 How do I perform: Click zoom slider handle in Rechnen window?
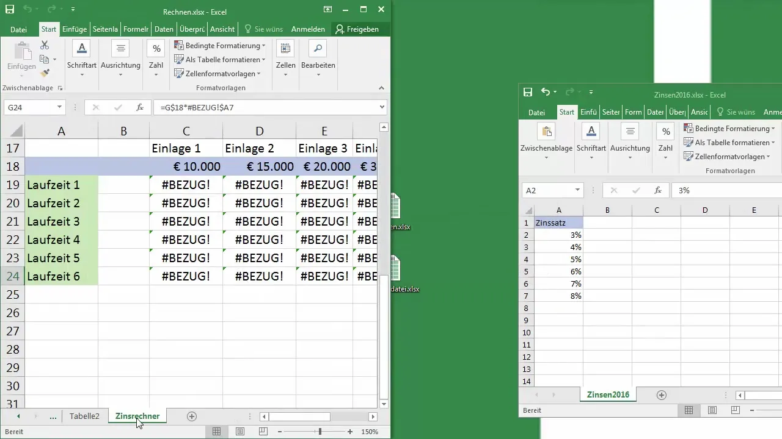320,432
